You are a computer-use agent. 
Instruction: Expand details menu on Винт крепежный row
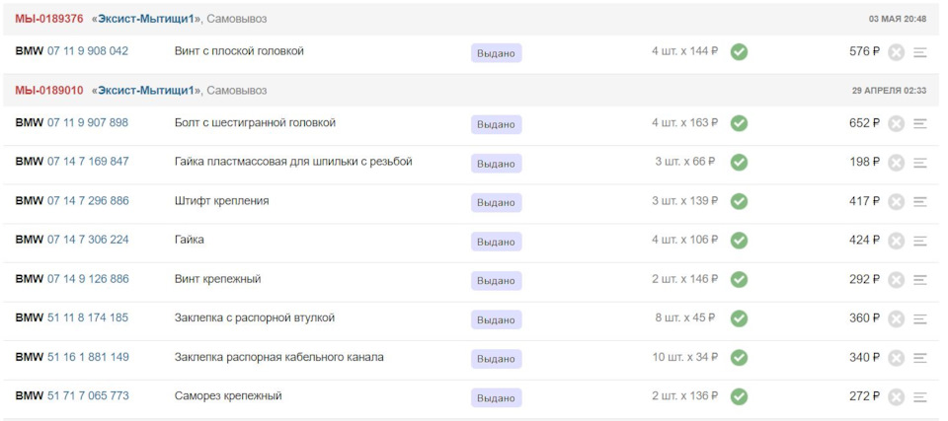(920, 280)
